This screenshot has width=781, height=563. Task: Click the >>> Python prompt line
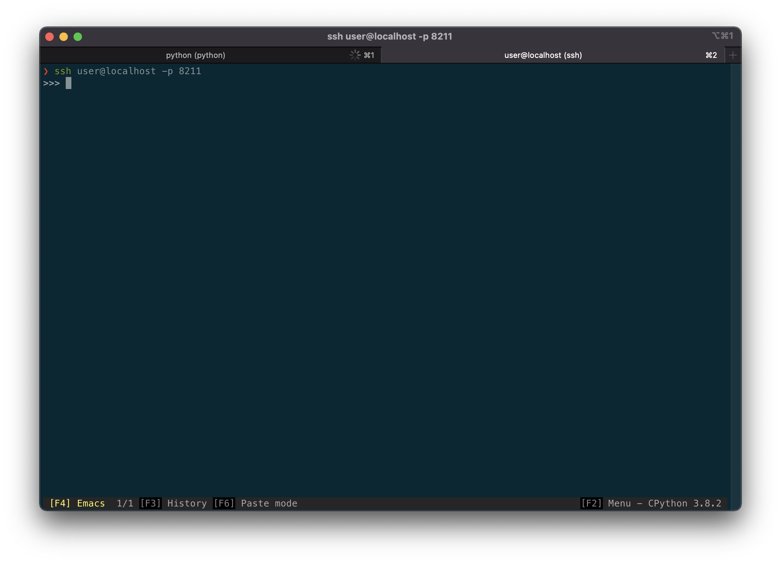pos(52,83)
